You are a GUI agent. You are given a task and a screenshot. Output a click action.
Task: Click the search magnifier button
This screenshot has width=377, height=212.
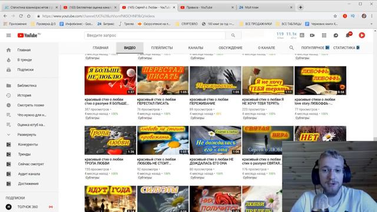tap(233, 35)
